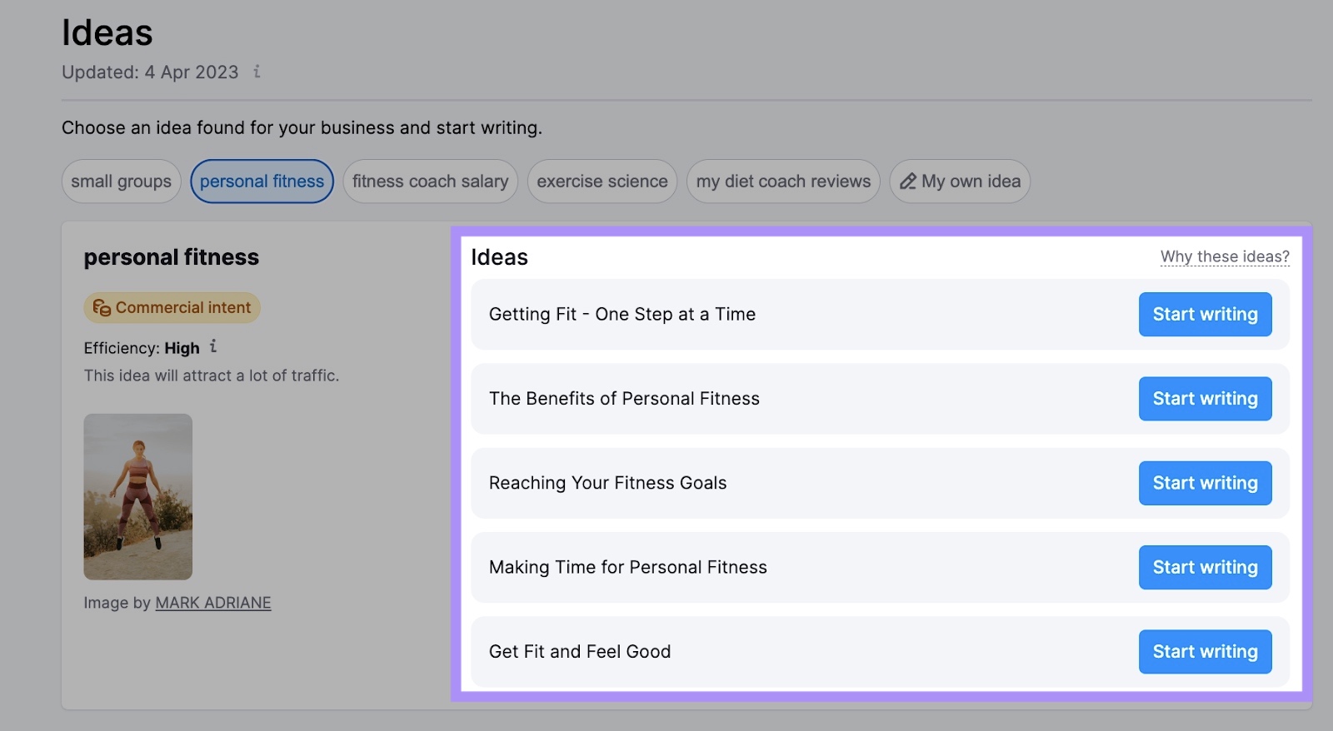Start writing 'Get Fit and Feel Good'
1333x731 pixels.
click(1205, 651)
